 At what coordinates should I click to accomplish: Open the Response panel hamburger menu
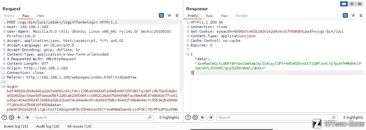361,15
